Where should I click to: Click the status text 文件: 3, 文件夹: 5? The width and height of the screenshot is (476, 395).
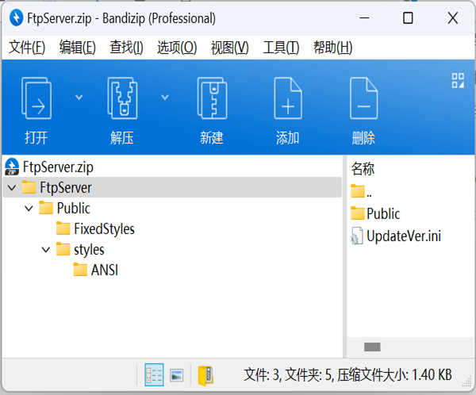click(289, 375)
